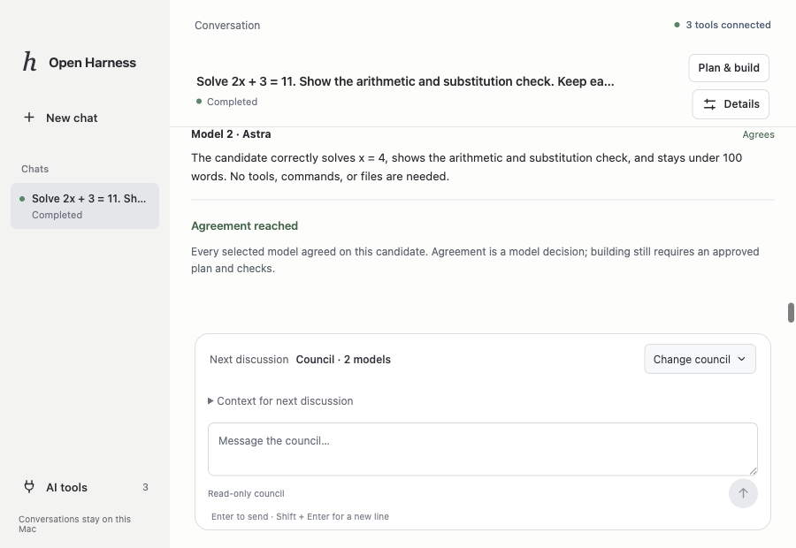This screenshot has height=548, width=796.
Task: Click the sliders icon in Details button
Action: coord(709,104)
